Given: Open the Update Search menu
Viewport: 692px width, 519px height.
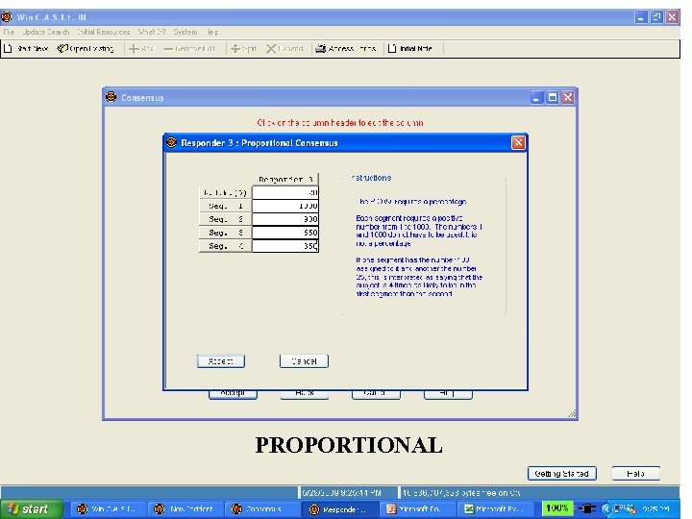Looking at the screenshot, I should [46, 32].
